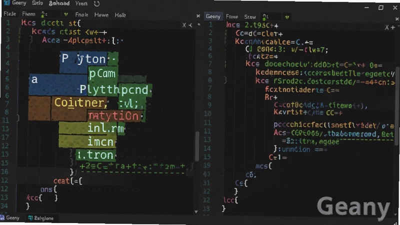400x225 pixels.
Task: Open the Hewe menu
Action: click(101, 15)
